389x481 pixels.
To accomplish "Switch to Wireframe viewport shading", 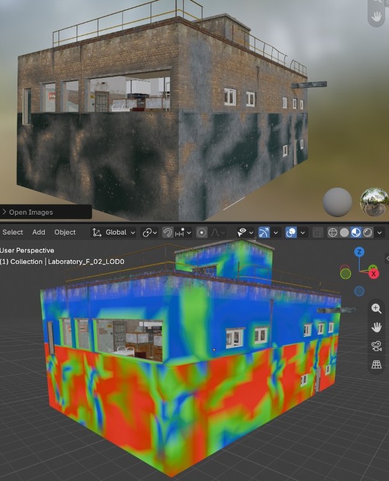I will coord(332,233).
